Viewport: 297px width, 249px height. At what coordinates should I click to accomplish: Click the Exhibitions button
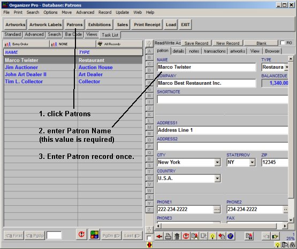[100, 25]
